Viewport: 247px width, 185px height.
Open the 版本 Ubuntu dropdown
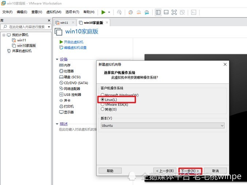(x=163, y=126)
